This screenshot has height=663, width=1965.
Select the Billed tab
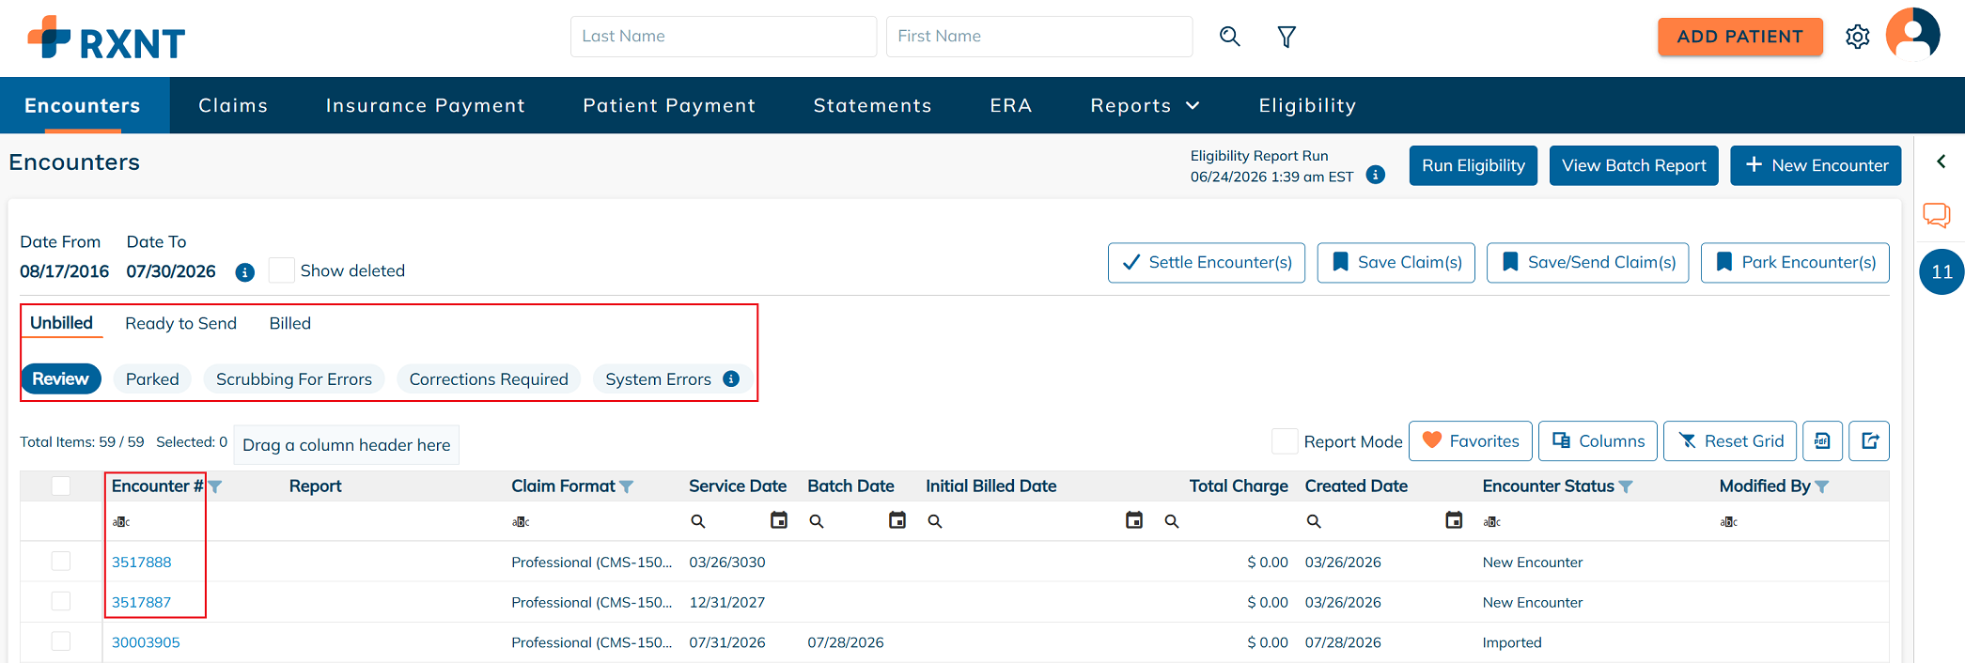point(289,323)
